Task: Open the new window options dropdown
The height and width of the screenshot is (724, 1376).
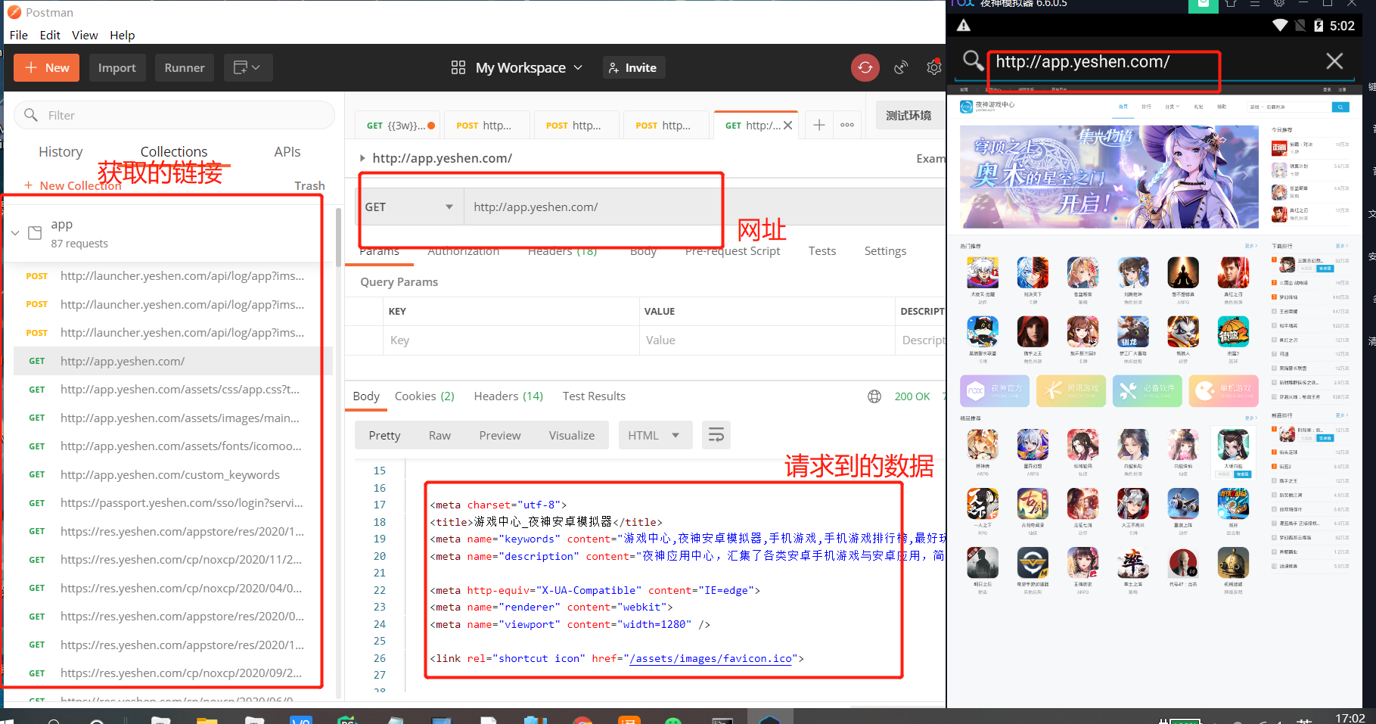Action: tap(247, 67)
